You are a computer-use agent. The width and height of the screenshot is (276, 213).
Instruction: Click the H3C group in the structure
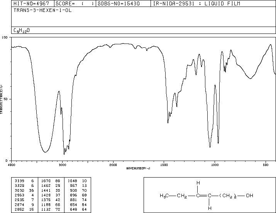(x=164, y=196)
